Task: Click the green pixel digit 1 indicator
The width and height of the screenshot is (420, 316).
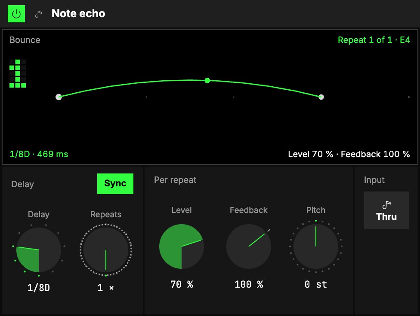Action: coord(18,73)
